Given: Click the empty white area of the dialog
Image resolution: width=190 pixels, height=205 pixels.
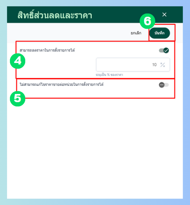Looking at the screenshot, I should pyautogui.click(x=95, y=148).
